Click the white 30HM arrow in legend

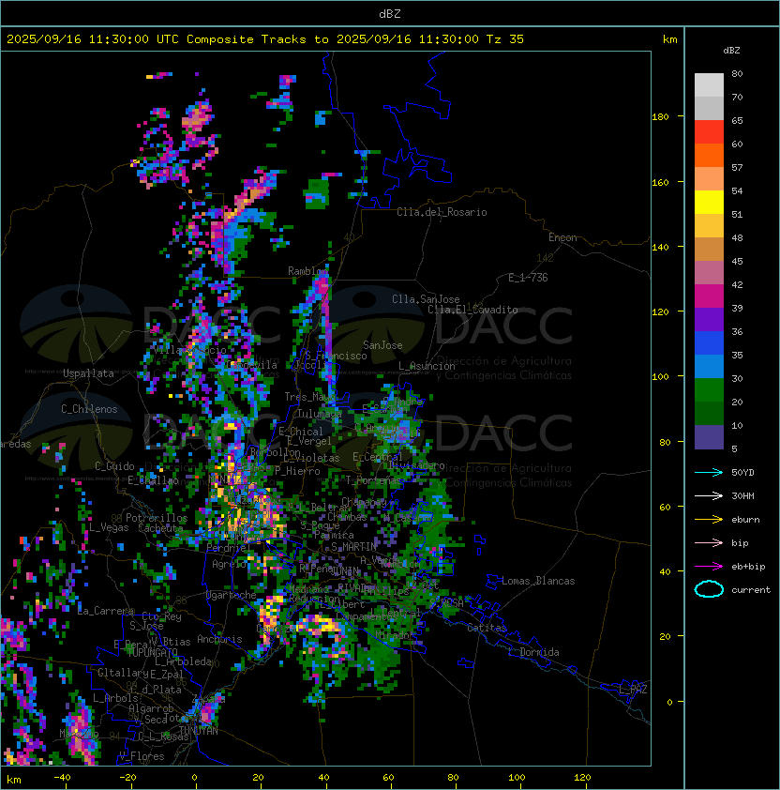click(x=709, y=496)
